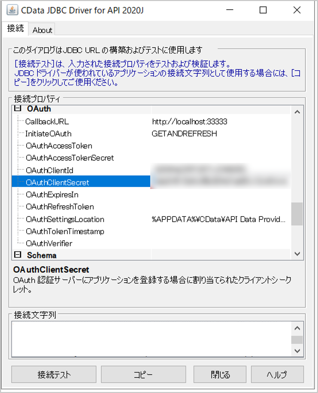
Task: Minimize the CData JDBC Driver window
Action: 230,10
